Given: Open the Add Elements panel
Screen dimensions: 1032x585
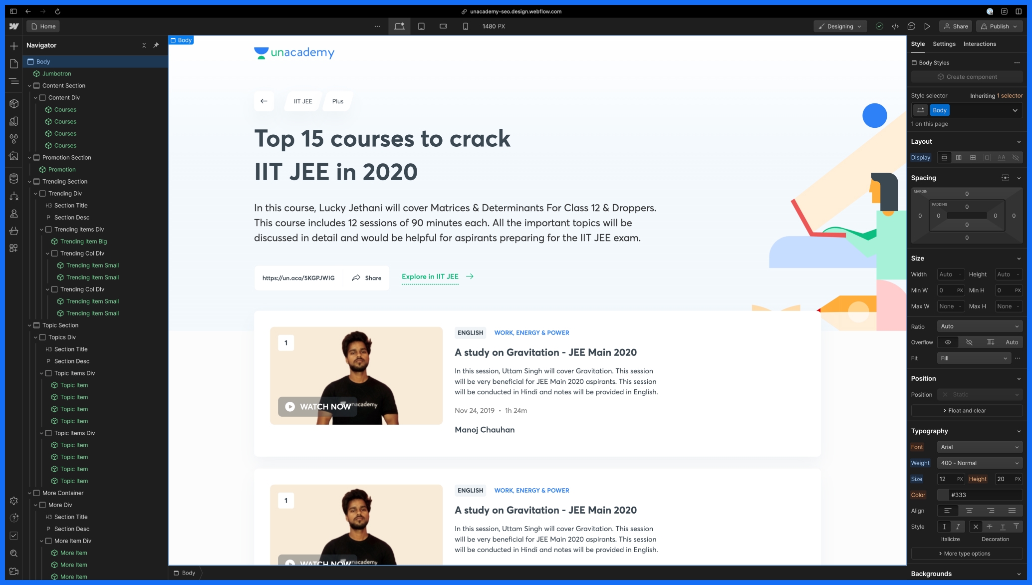Looking at the screenshot, I should [x=14, y=46].
